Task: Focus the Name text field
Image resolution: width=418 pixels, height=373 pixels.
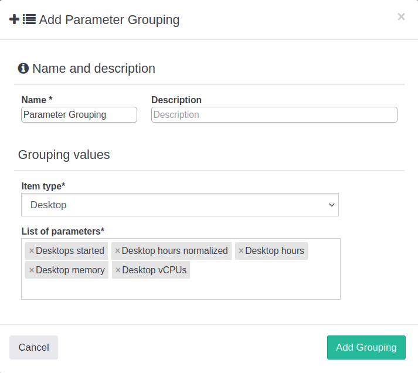Action: click(x=79, y=115)
